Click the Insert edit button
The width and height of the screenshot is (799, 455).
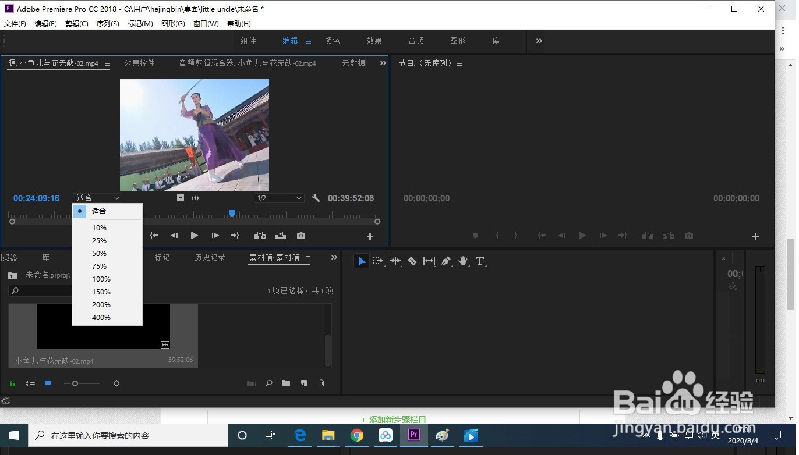260,236
